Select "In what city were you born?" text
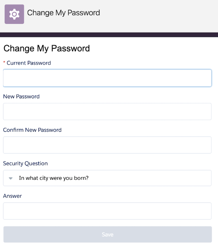The height and width of the screenshot is (248, 218). 54,178
